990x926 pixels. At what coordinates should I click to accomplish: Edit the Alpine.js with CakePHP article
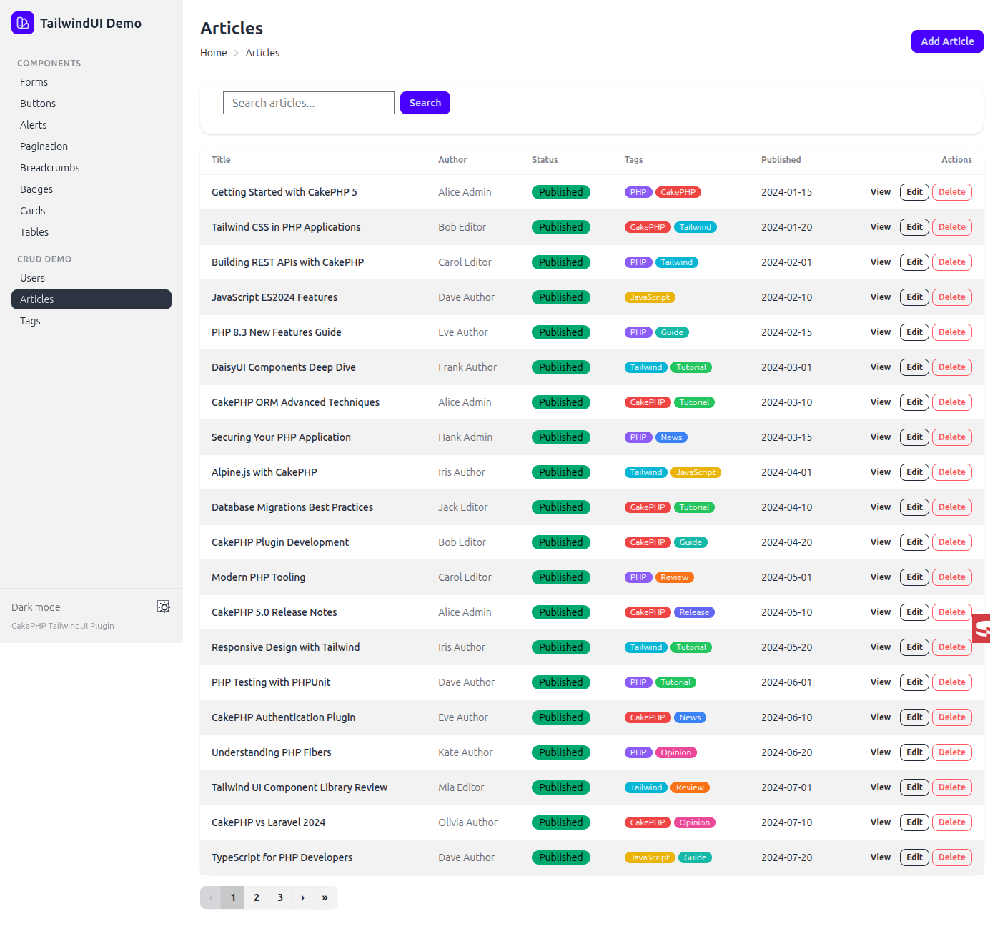coord(914,472)
